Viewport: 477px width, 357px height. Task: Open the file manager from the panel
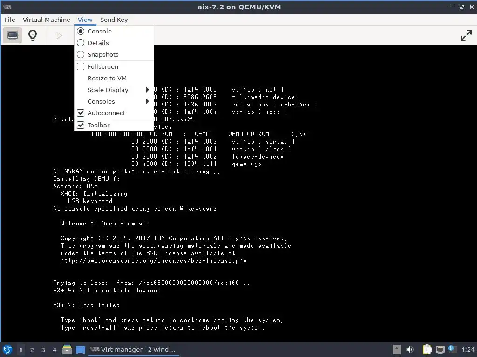[x=67, y=350]
